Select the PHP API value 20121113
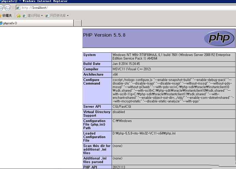This screenshot has height=169, width=236. tap(119, 167)
